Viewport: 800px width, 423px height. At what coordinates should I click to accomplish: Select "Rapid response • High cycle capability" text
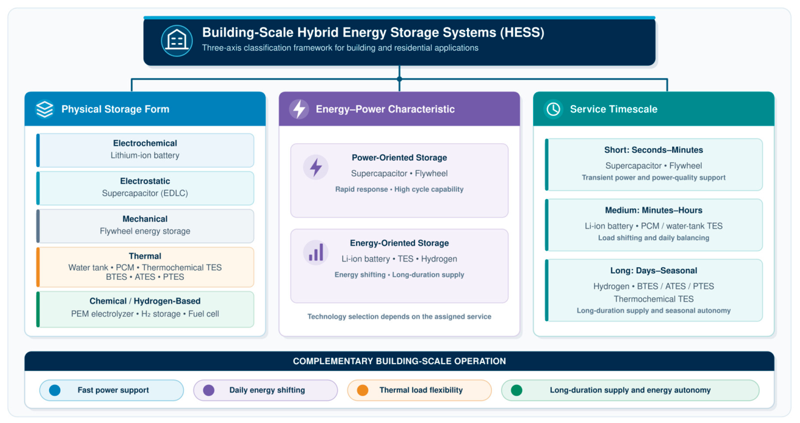tap(399, 189)
